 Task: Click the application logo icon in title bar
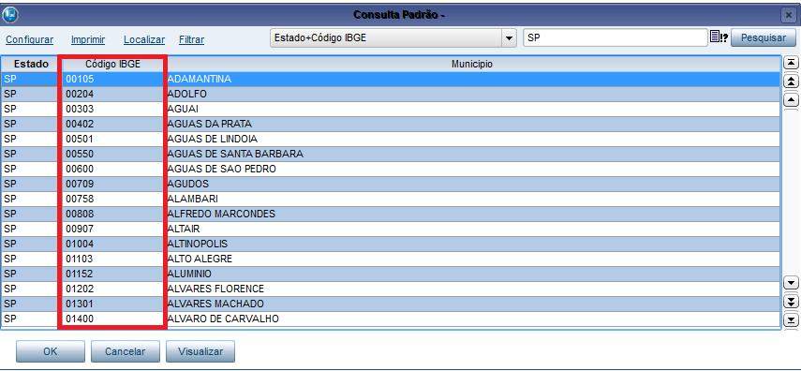click(10, 15)
